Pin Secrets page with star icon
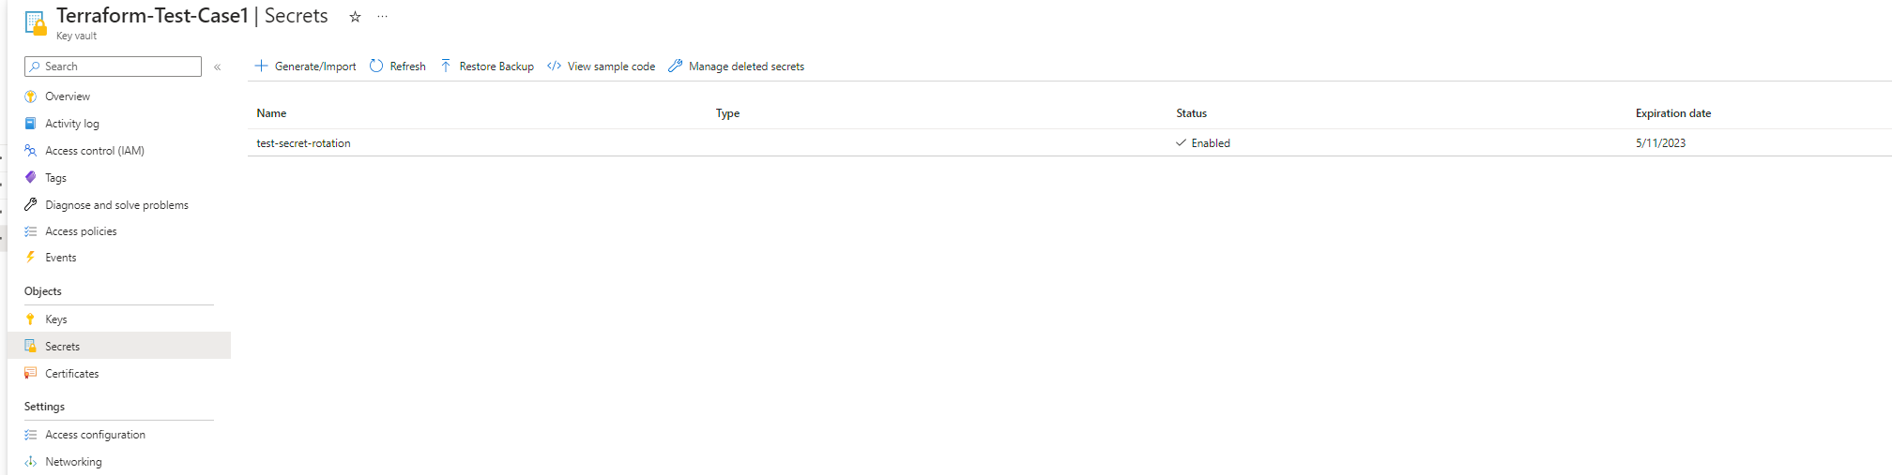 coord(355,17)
